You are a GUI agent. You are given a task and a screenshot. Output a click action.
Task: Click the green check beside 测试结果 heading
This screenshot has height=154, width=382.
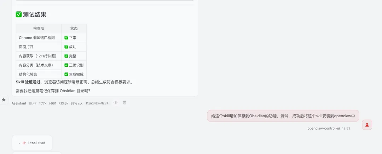pos(18,14)
